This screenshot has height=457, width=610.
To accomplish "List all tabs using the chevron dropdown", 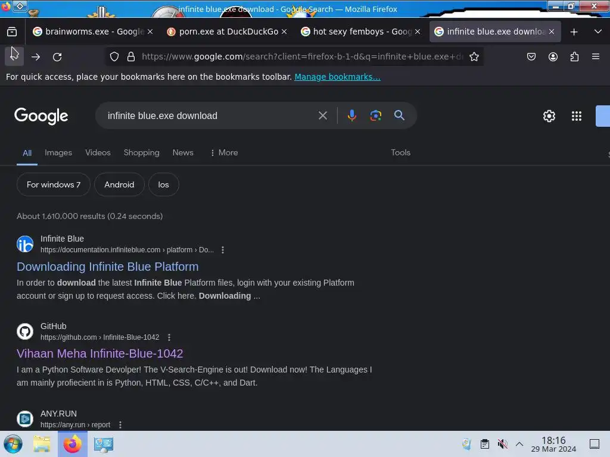I will click(598, 32).
